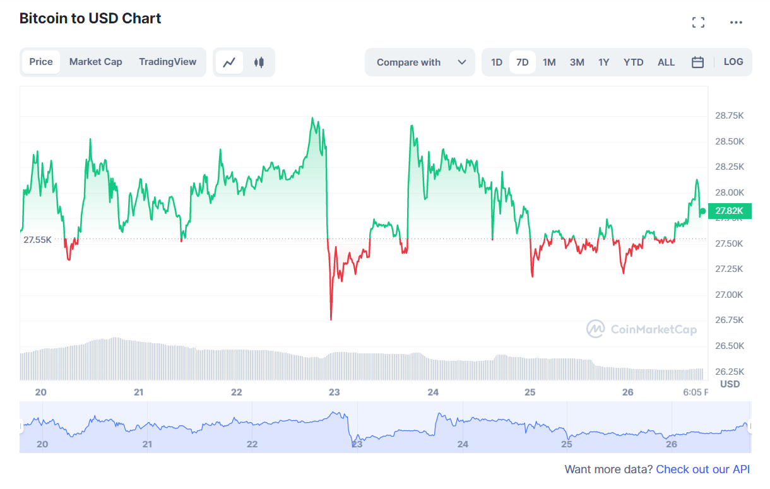The height and width of the screenshot is (489, 770).
Task: Select the Price tab
Action: click(41, 62)
